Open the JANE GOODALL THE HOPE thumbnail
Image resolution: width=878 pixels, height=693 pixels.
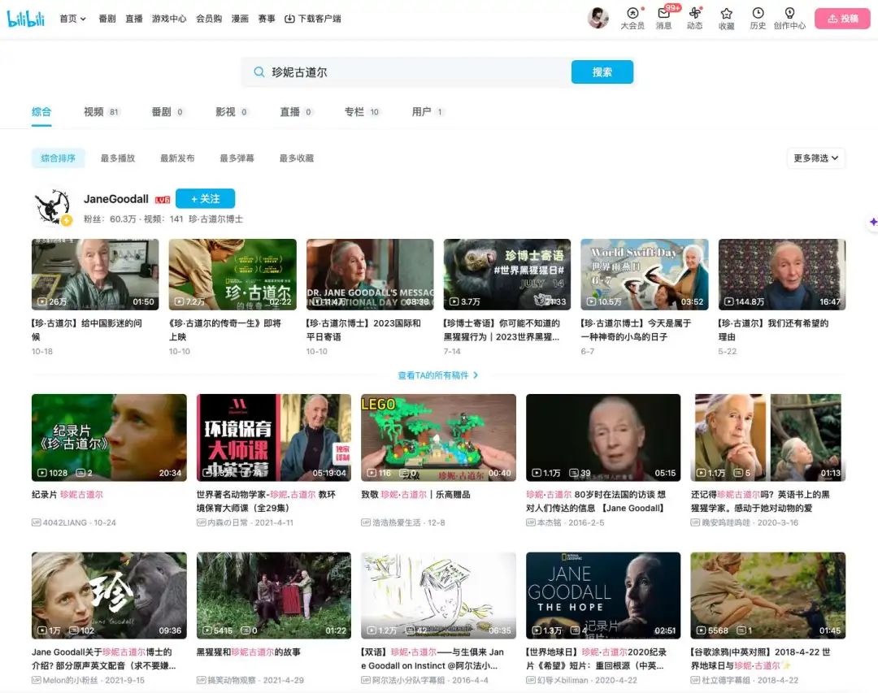click(x=603, y=596)
